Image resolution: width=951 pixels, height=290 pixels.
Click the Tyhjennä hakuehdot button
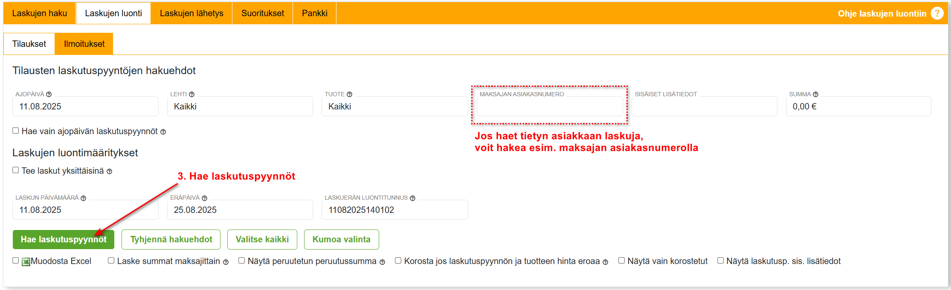coord(171,239)
